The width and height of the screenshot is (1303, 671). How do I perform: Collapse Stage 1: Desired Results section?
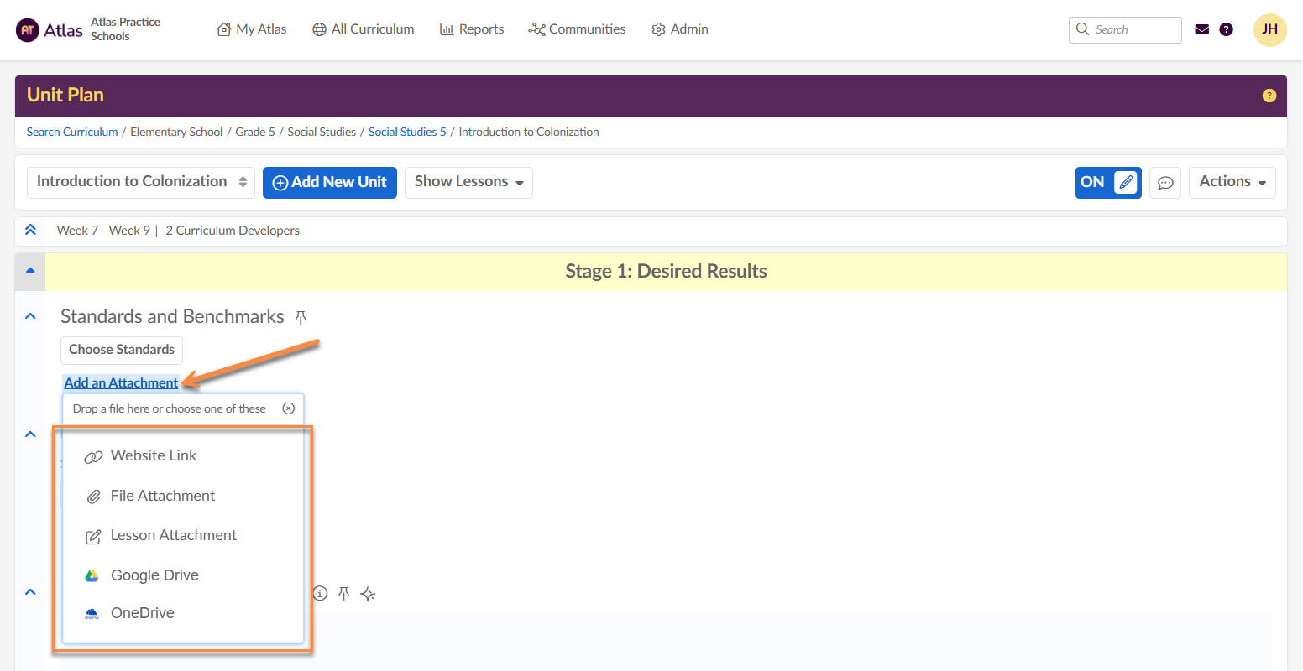(30, 271)
